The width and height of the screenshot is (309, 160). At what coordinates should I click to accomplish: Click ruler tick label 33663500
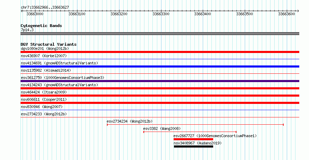(244, 14)
